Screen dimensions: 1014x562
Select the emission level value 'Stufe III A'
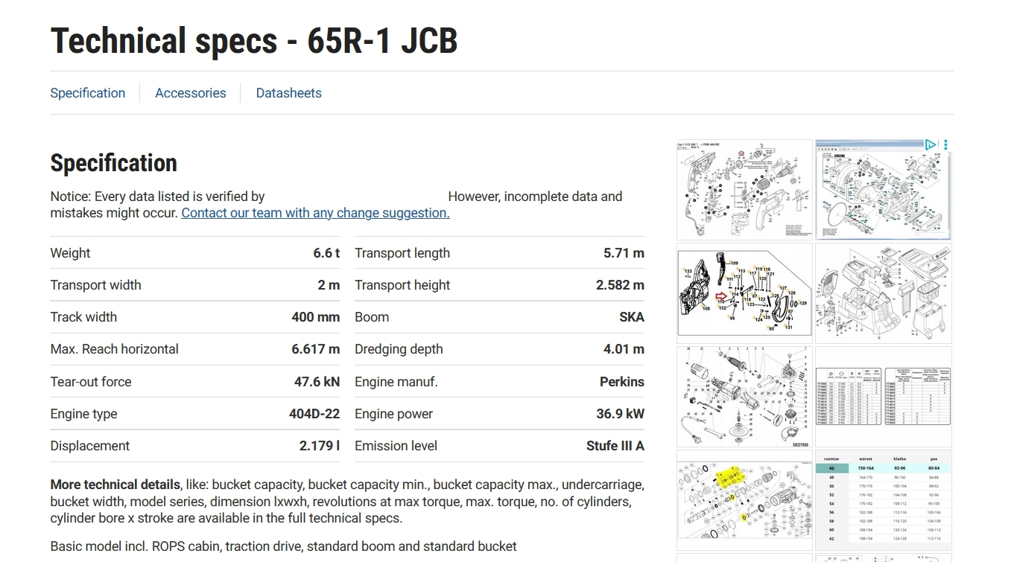615,446
